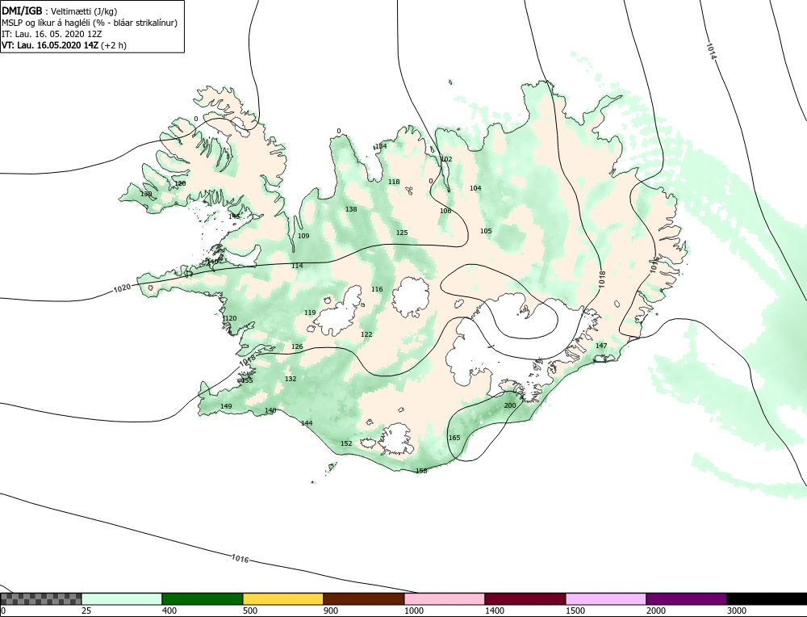Select the brown 900–1000 legend swatch

point(364,598)
